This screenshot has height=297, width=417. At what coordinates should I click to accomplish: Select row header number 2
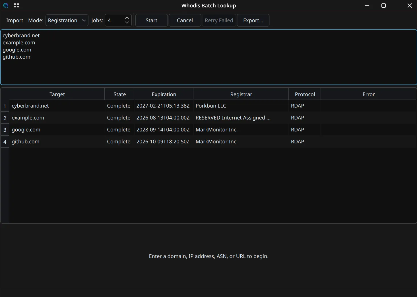pos(5,118)
